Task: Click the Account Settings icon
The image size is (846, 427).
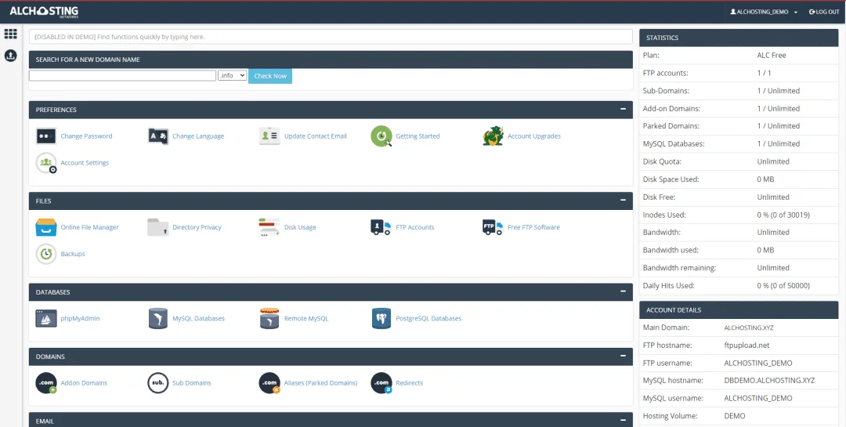Action: pos(46,162)
